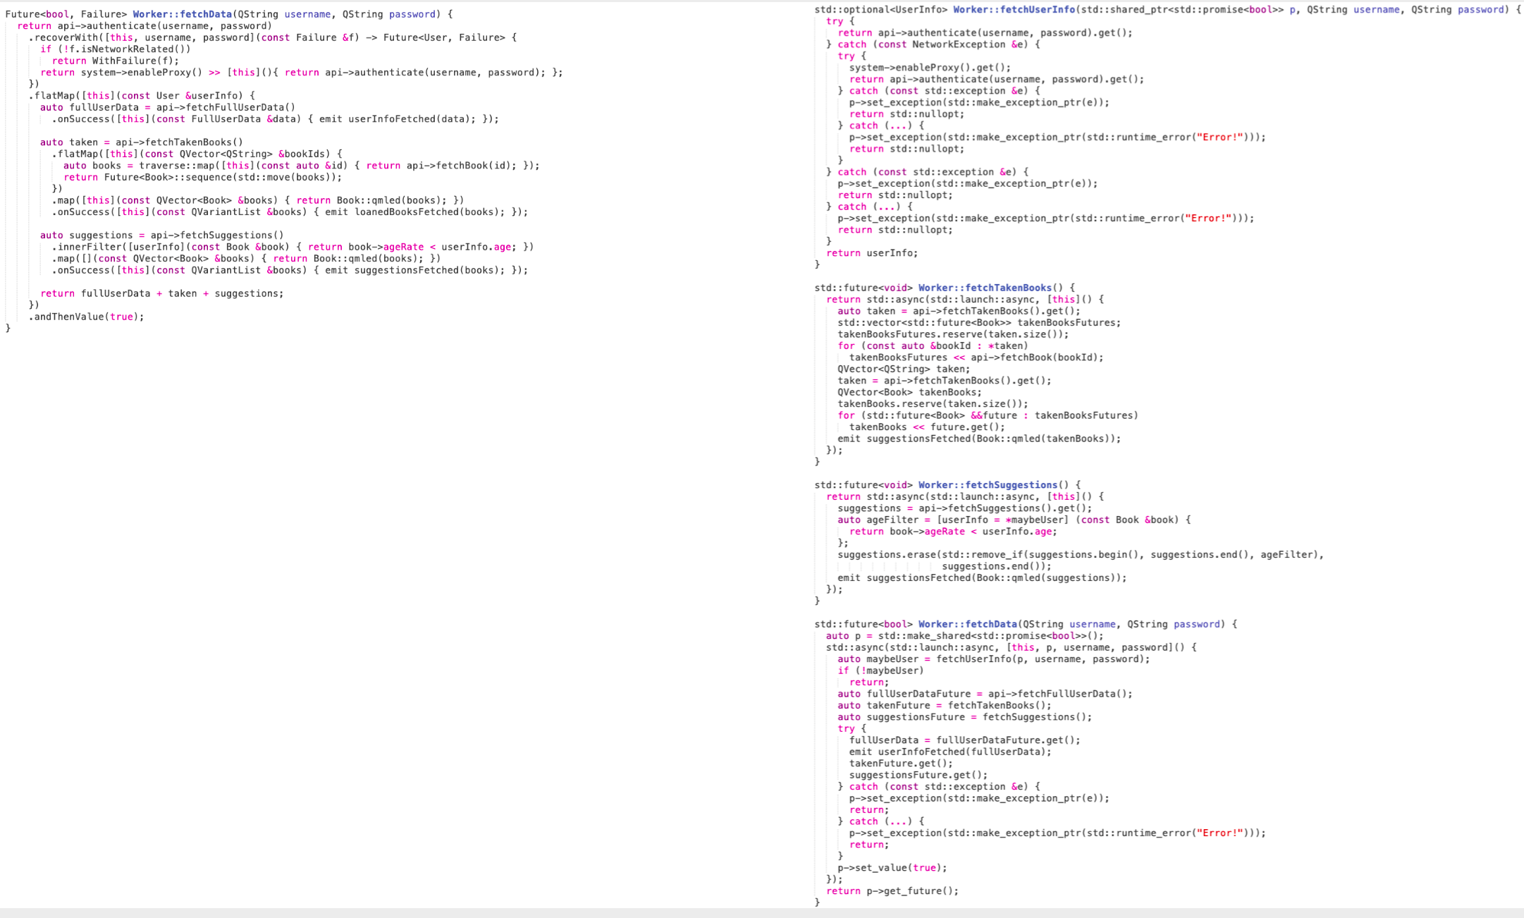1524x918 pixels.
Task: Click 'std::async(std::launch::async, [this, p, username, password]' line
Action: (1012, 648)
